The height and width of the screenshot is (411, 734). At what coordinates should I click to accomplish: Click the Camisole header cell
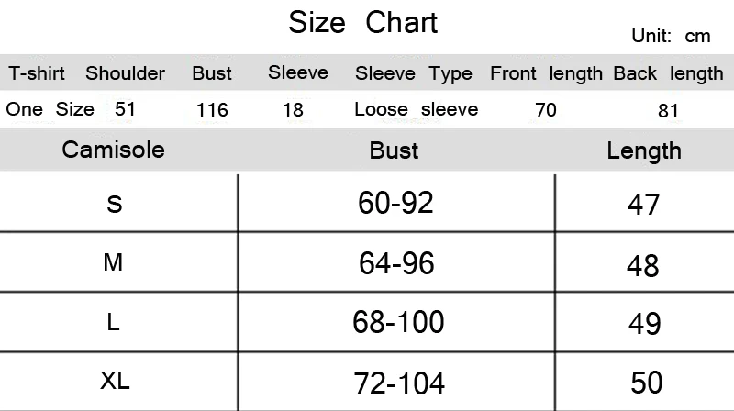tap(113, 150)
